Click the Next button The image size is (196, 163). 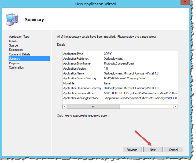point(153,150)
